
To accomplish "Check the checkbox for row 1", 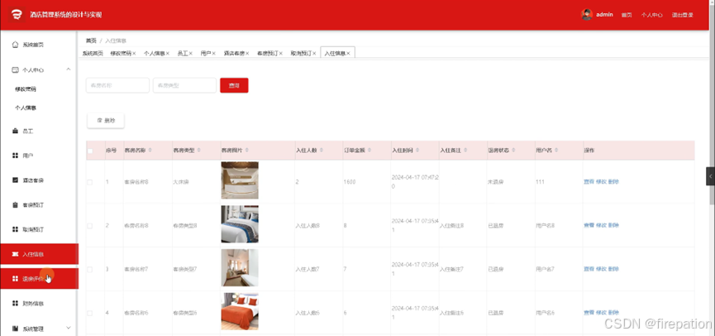I will click(x=90, y=182).
